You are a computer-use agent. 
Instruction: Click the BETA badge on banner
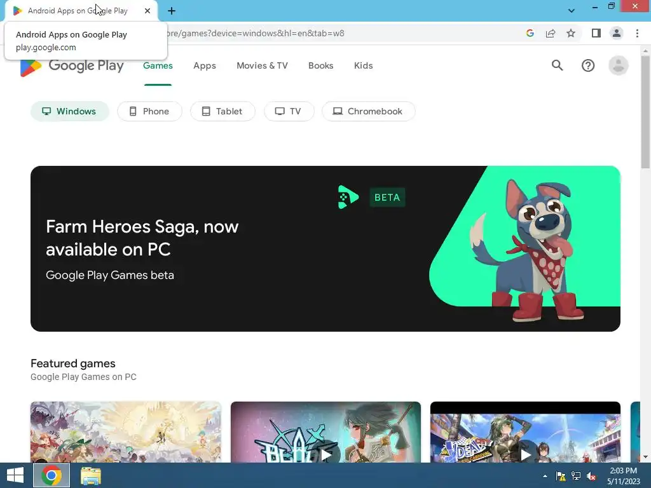coord(387,197)
